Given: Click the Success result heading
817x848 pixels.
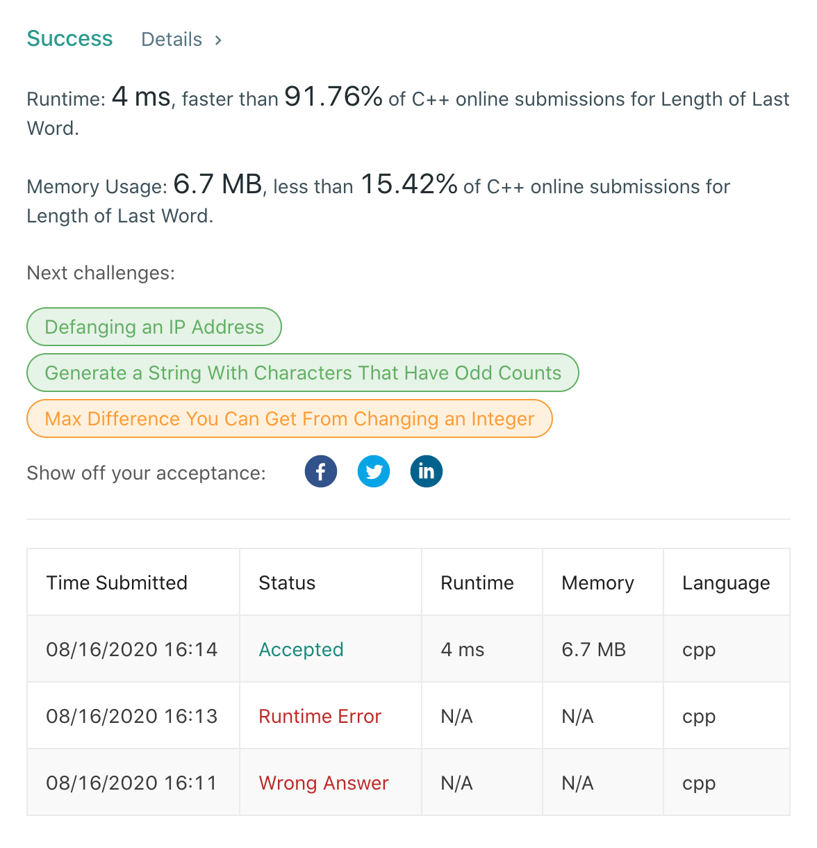Looking at the screenshot, I should (69, 38).
